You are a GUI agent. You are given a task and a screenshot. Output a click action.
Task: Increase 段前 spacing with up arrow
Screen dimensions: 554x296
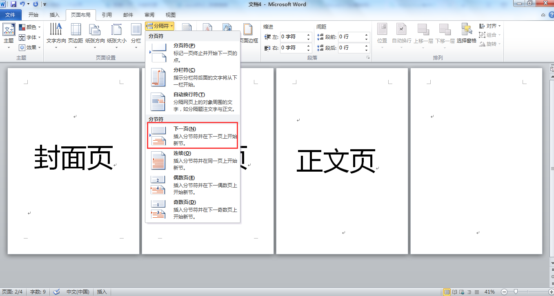point(367,35)
